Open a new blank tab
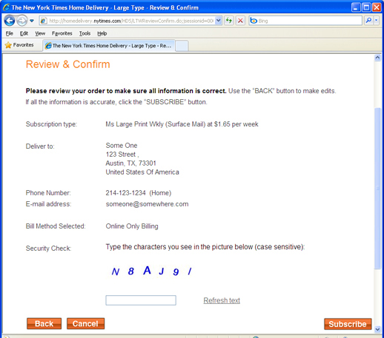Screen dimensions: 384x338 (182, 46)
